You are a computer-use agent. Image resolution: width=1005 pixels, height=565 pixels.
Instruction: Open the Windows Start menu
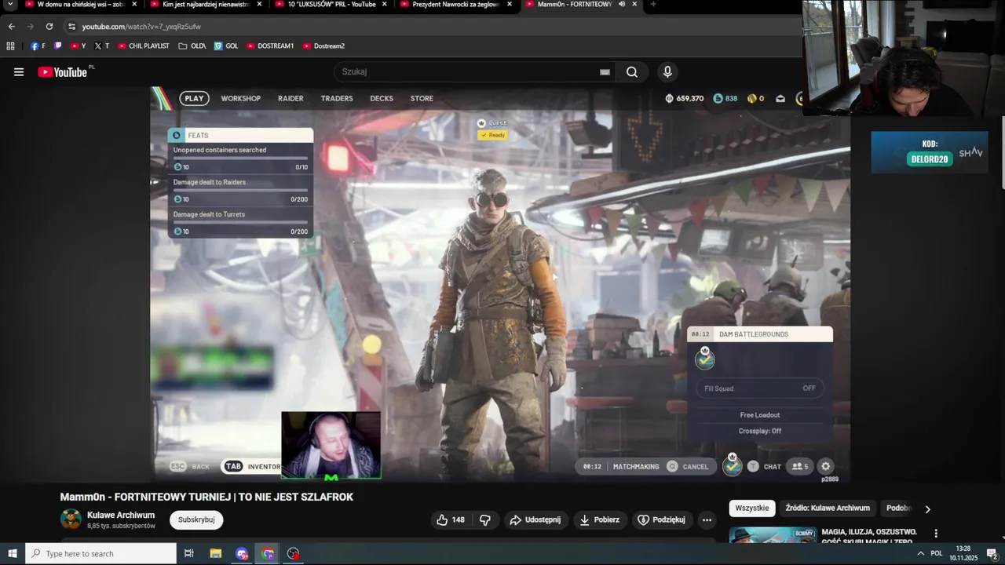[13, 553]
